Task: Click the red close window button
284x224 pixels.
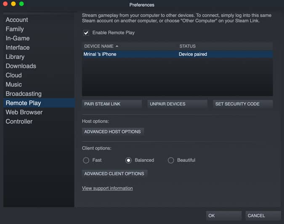Action: pyautogui.click(x=5, y=4)
